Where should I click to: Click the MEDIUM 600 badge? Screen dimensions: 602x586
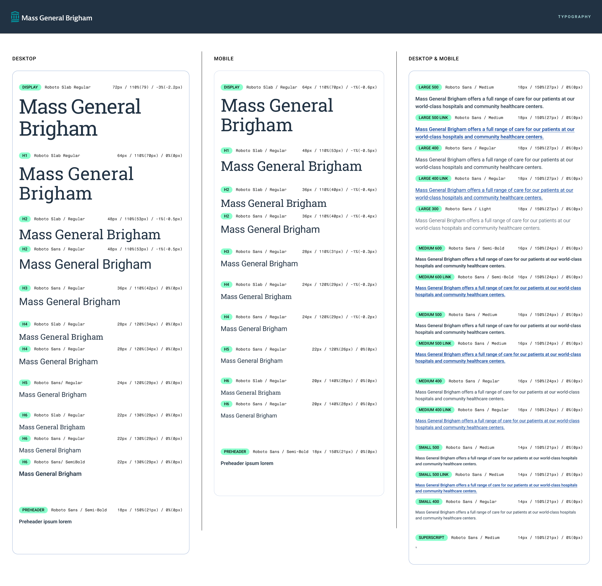[x=430, y=248]
